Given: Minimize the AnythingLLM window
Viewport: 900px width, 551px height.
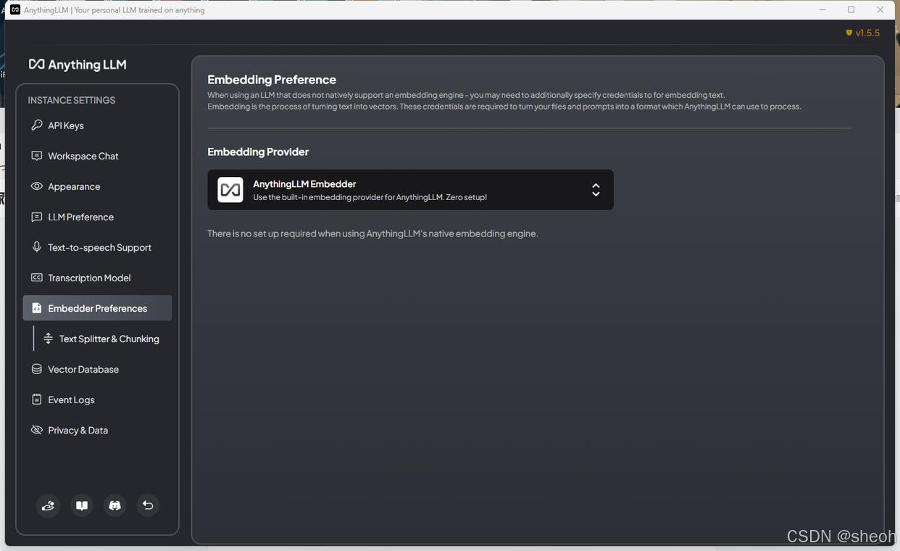Looking at the screenshot, I should 823,9.
